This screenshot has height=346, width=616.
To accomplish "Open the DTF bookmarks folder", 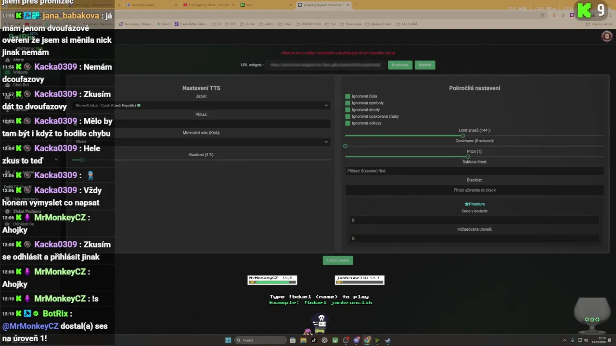I will pos(230,24).
